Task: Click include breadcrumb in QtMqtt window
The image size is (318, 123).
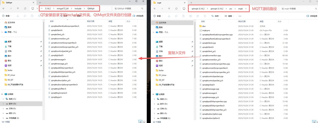Action: (x=78, y=9)
